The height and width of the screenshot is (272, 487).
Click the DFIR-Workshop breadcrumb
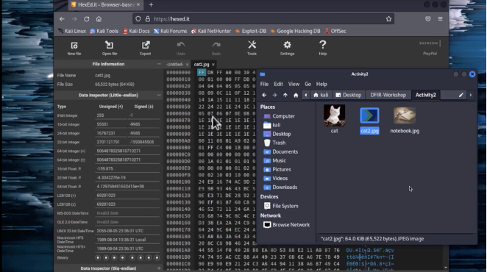coord(388,95)
